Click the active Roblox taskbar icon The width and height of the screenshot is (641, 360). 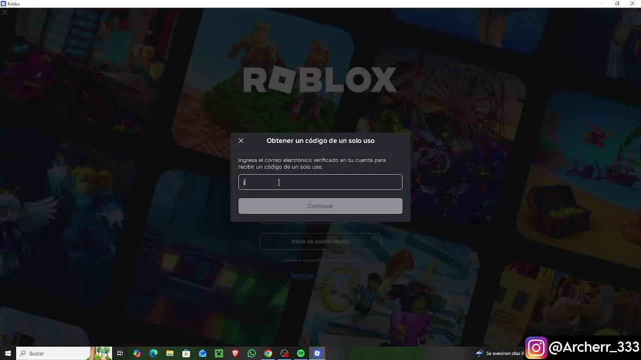[x=317, y=353]
